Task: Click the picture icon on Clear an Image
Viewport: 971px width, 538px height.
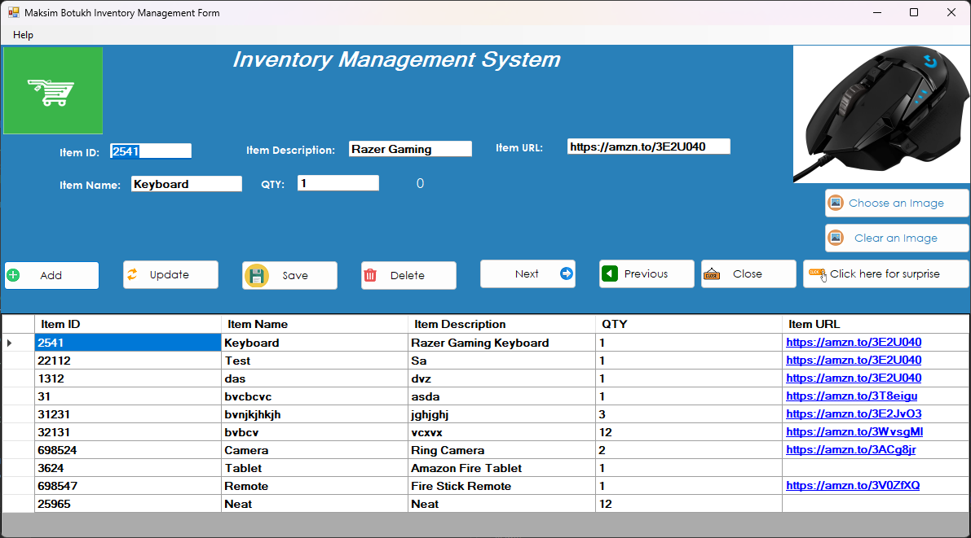Action: [836, 238]
